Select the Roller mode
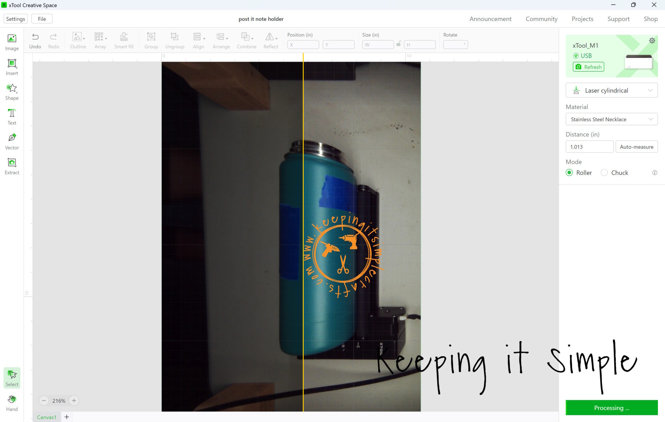The height and width of the screenshot is (422, 665). 579,173
